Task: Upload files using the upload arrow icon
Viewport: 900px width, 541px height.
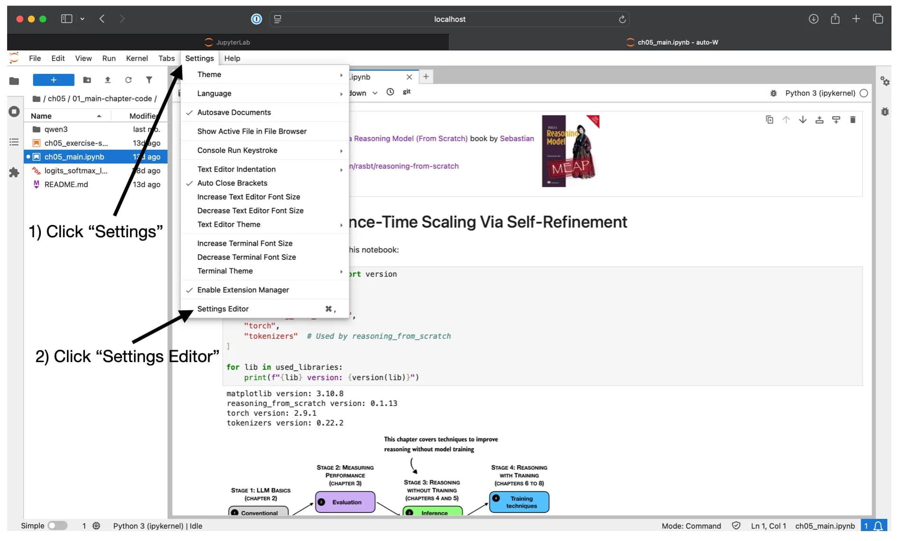Action: click(x=108, y=80)
